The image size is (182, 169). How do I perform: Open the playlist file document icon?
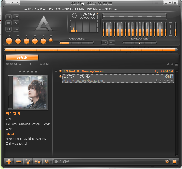click(x=174, y=161)
